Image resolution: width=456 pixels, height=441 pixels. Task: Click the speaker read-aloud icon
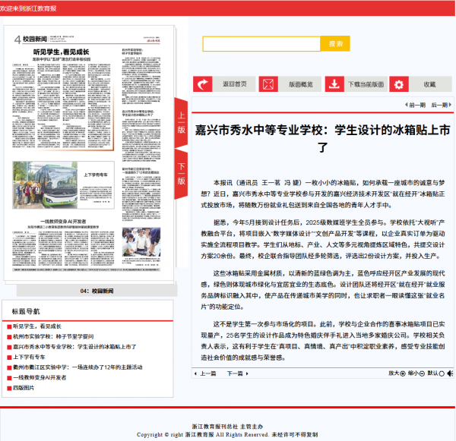[450, 373]
